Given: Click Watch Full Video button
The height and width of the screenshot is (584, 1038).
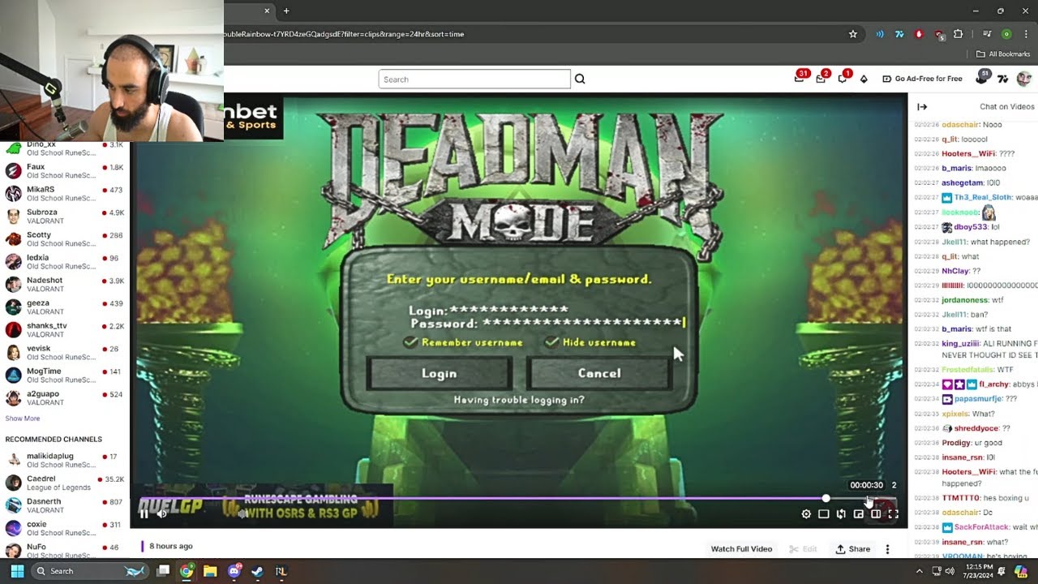Looking at the screenshot, I should (741, 549).
